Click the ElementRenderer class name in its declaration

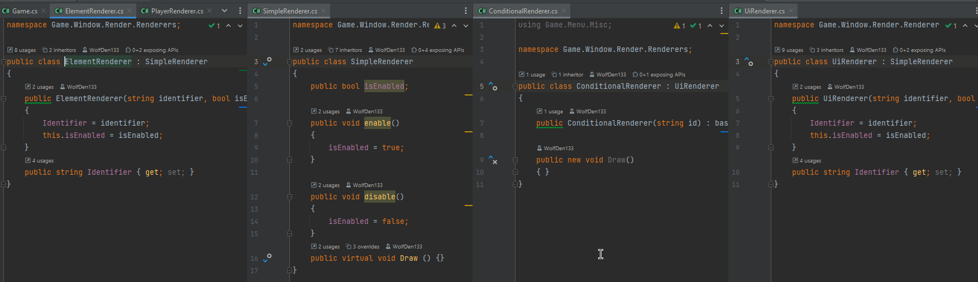(98, 61)
